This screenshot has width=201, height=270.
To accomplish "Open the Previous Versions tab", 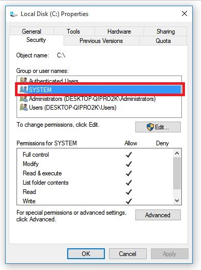I will (101, 41).
